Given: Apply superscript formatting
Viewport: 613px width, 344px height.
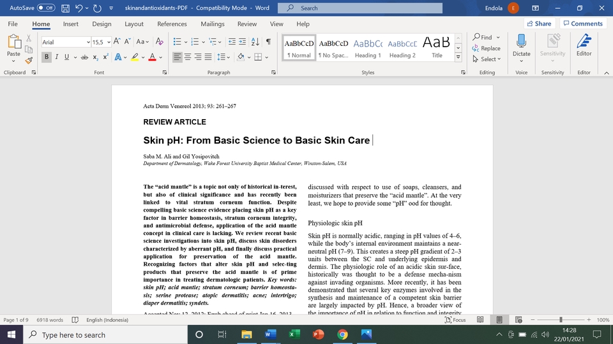Looking at the screenshot, I should (105, 57).
